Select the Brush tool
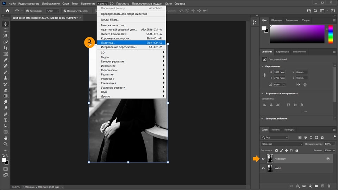Viewport: 338px width, 190px height. point(6,72)
